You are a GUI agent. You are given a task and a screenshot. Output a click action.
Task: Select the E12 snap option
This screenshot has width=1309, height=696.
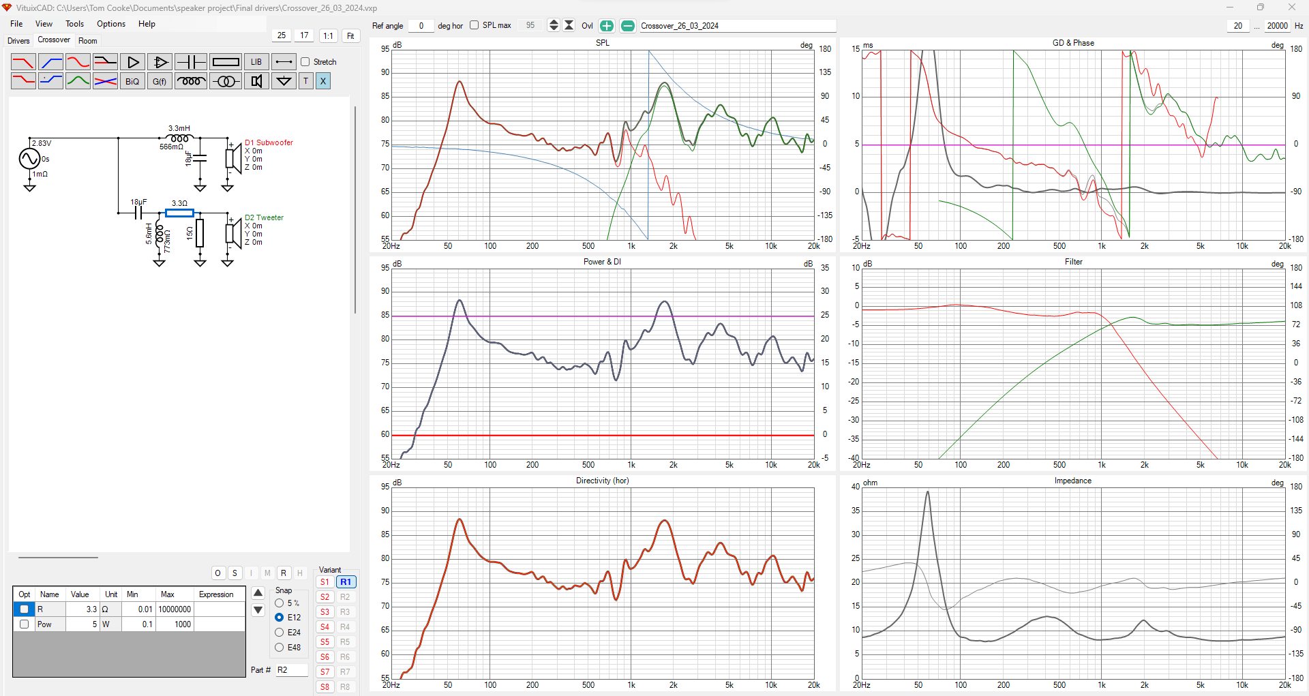pyautogui.click(x=280, y=618)
